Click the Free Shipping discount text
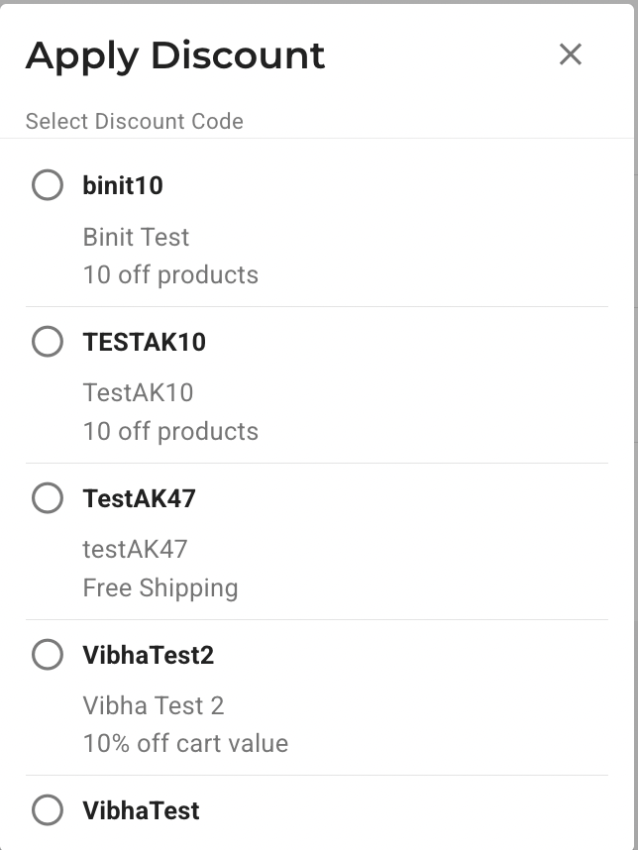 (160, 587)
